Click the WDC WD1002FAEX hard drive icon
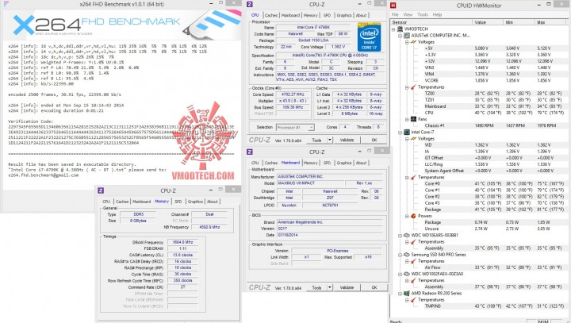 [407, 274]
